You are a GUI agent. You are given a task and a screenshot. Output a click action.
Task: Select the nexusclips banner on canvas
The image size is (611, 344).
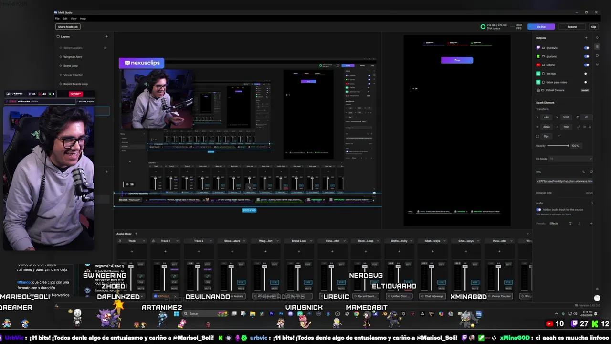[141, 63]
